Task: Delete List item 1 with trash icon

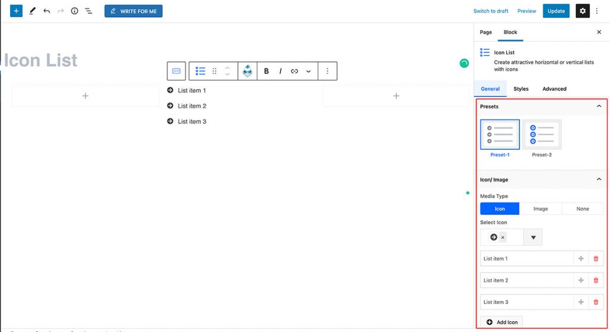Action: pos(596,259)
